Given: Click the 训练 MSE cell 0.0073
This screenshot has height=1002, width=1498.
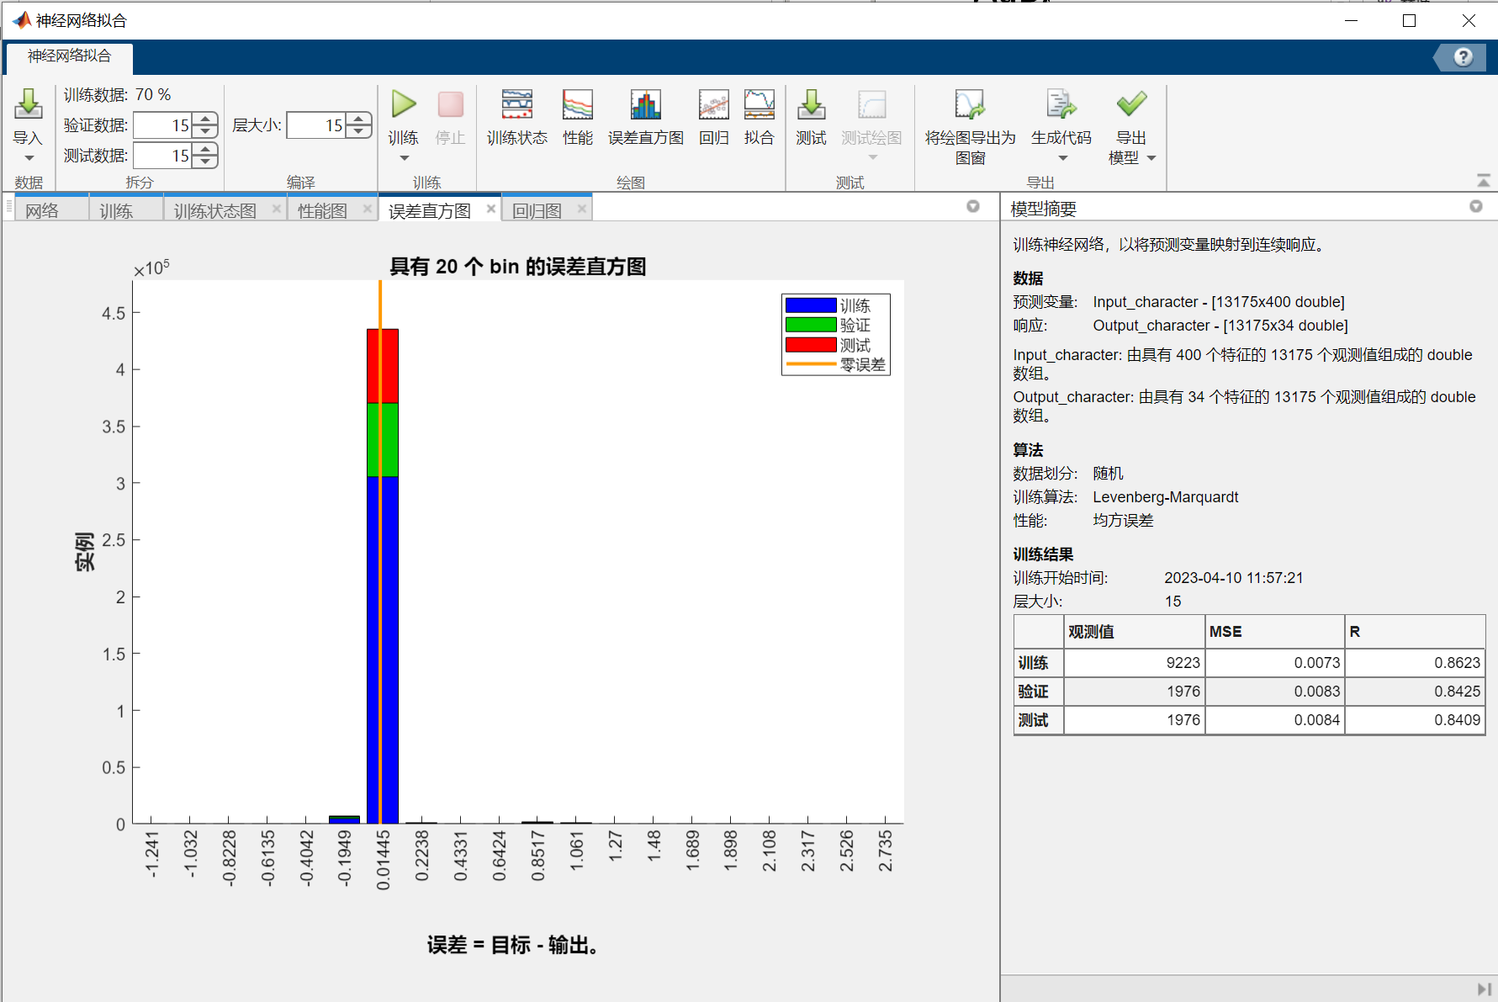Looking at the screenshot, I should [1275, 663].
